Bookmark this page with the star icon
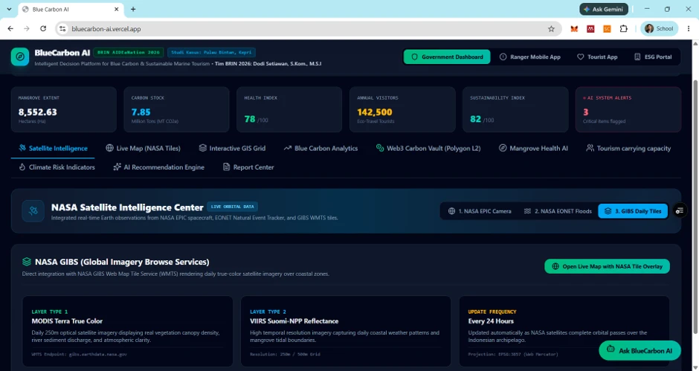This screenshot has height=371, width=699. [552, 28]
